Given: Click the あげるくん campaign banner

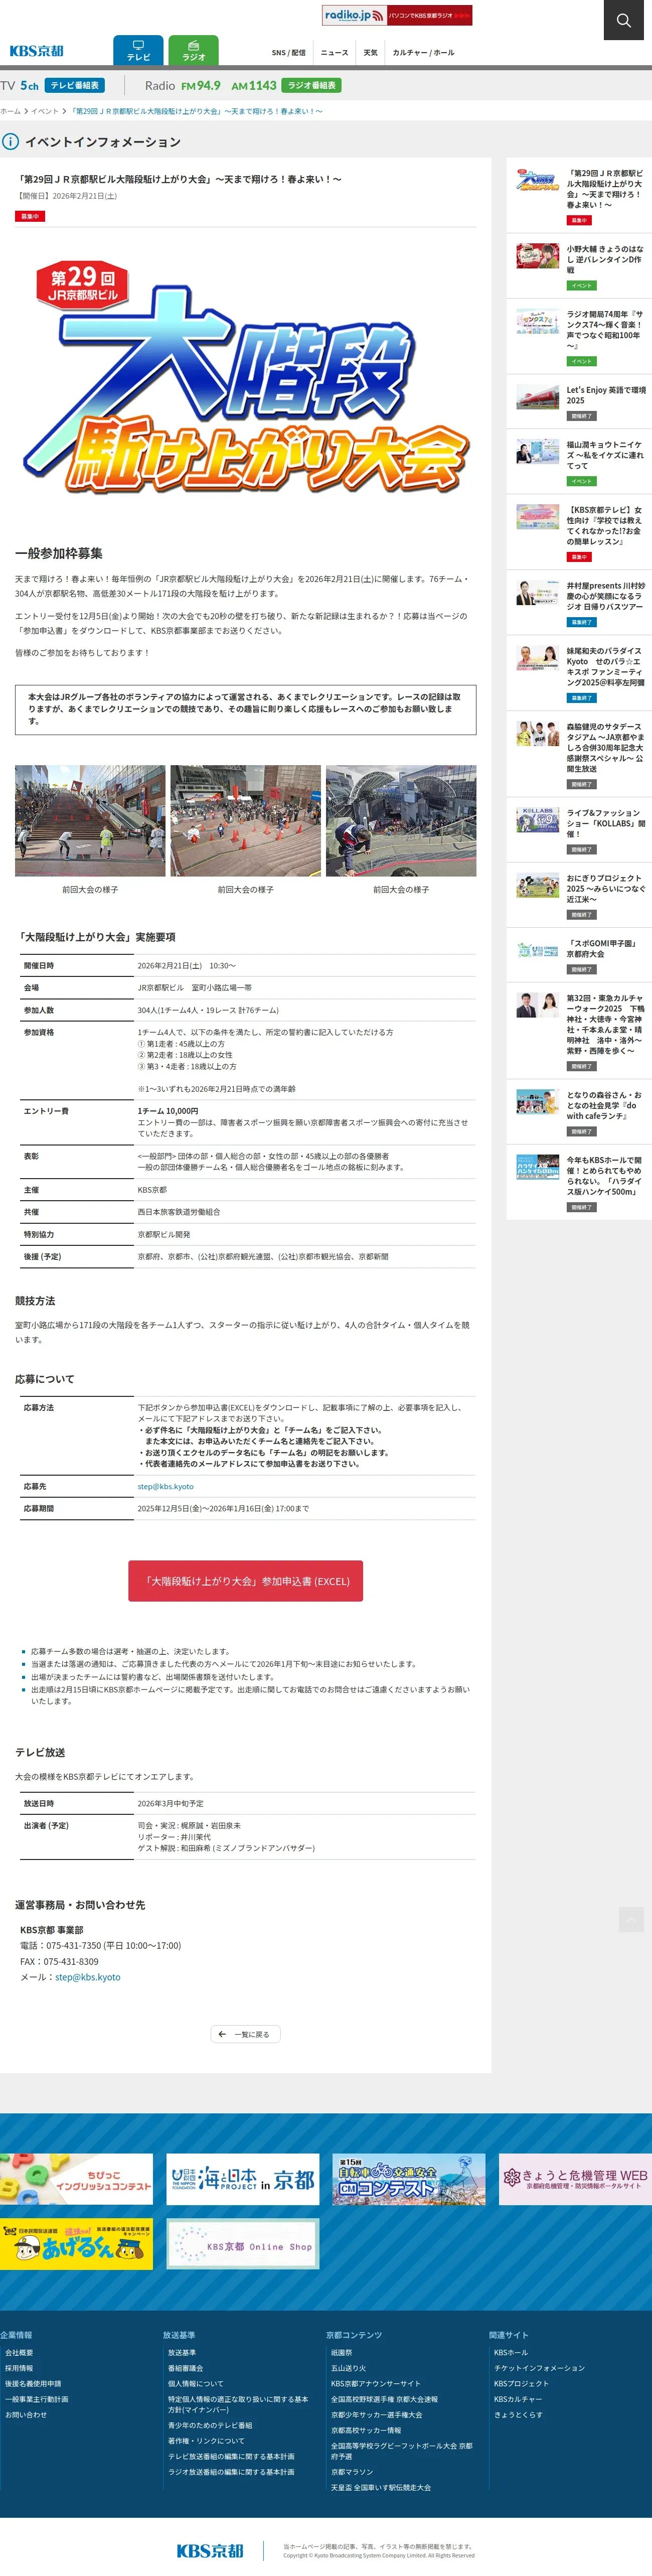Looking at the screenshot, I should click(x=76, y=2244).
